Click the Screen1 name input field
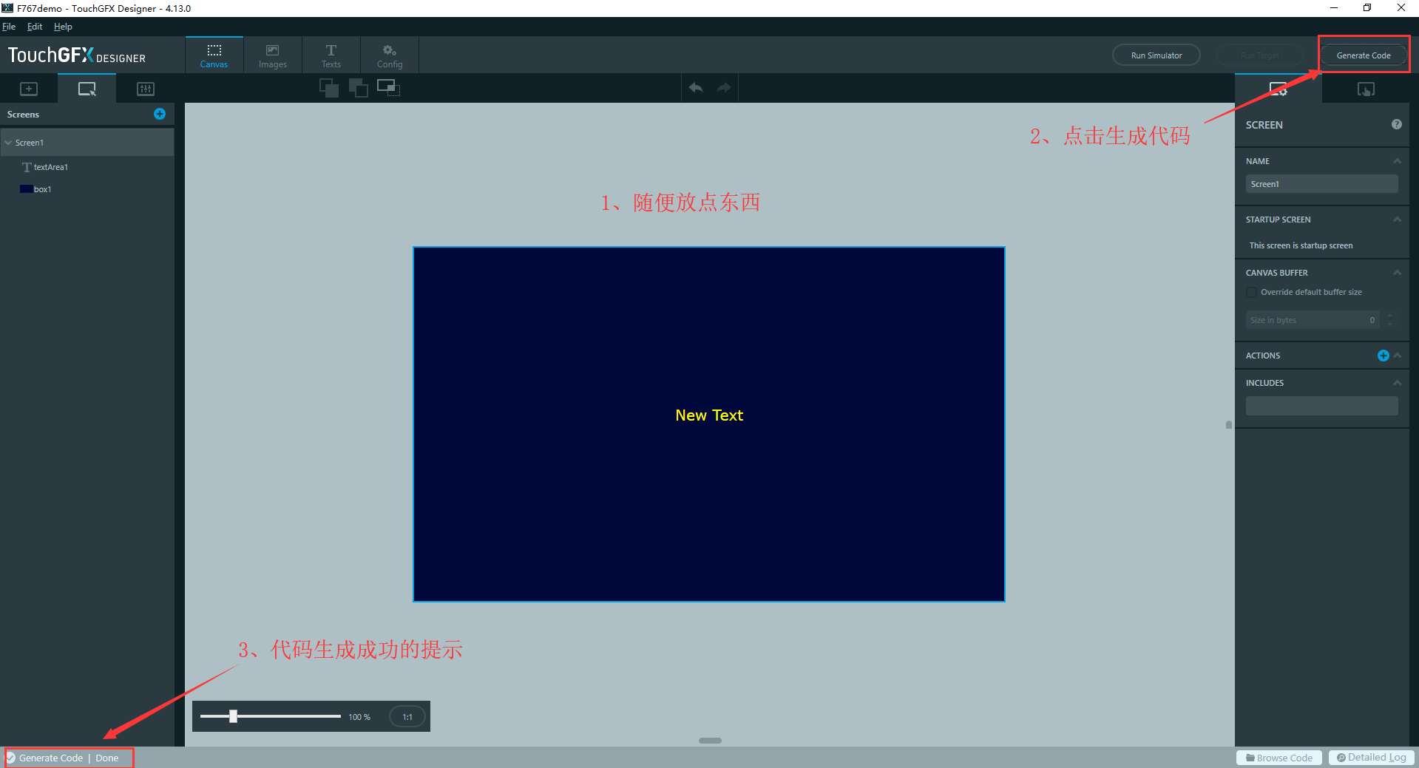The image size is (1419, 768). pos(1321,184)
